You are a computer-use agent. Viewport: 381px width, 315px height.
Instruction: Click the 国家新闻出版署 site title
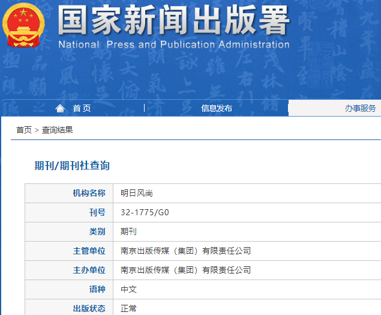tap(174, 21)
